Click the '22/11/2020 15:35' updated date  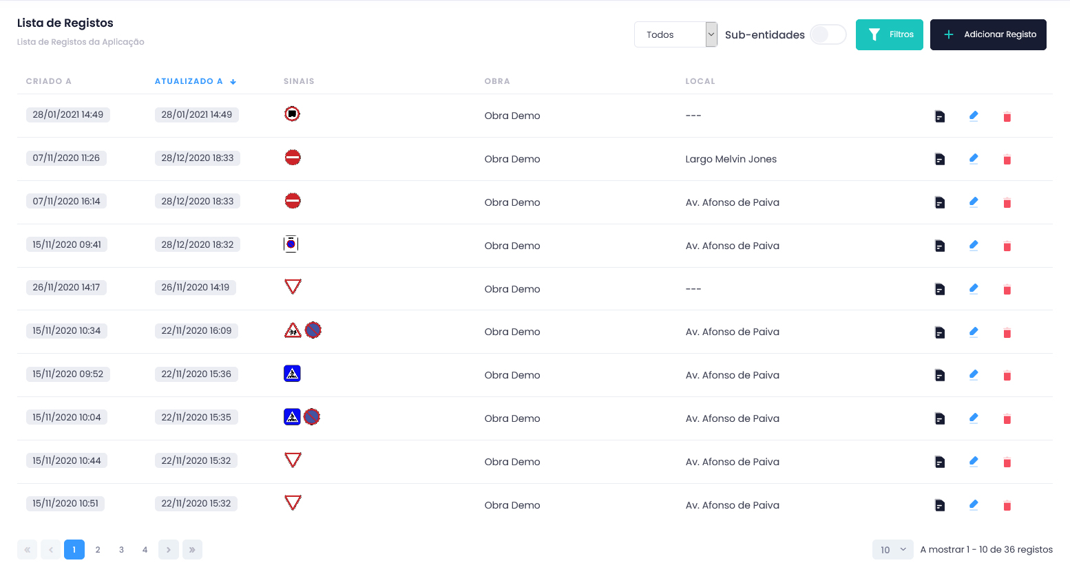tap(196, 417)
